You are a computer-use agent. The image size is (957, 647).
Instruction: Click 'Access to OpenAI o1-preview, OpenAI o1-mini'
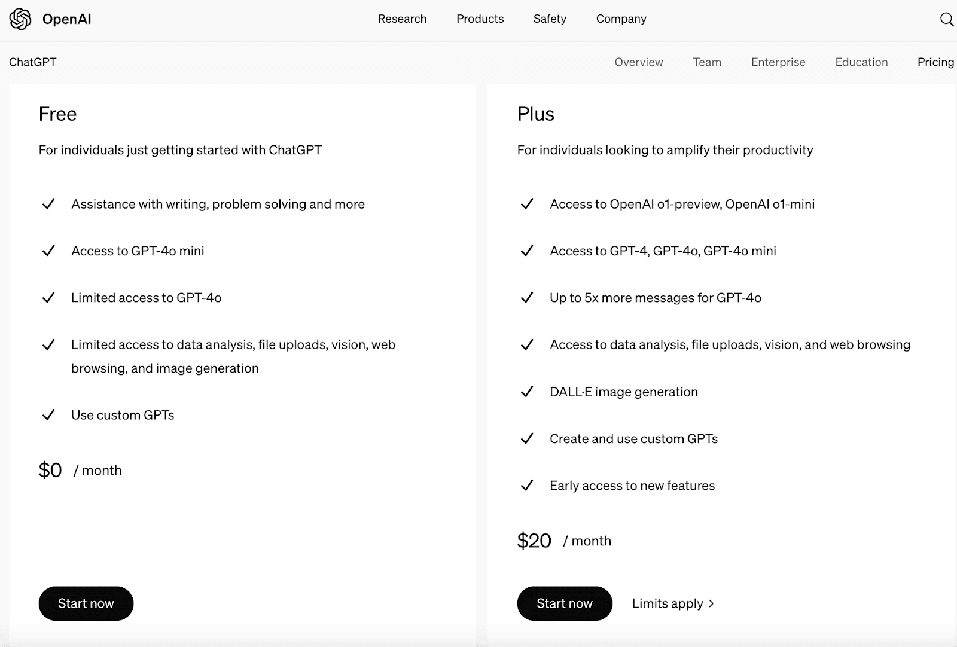point(682,205)
